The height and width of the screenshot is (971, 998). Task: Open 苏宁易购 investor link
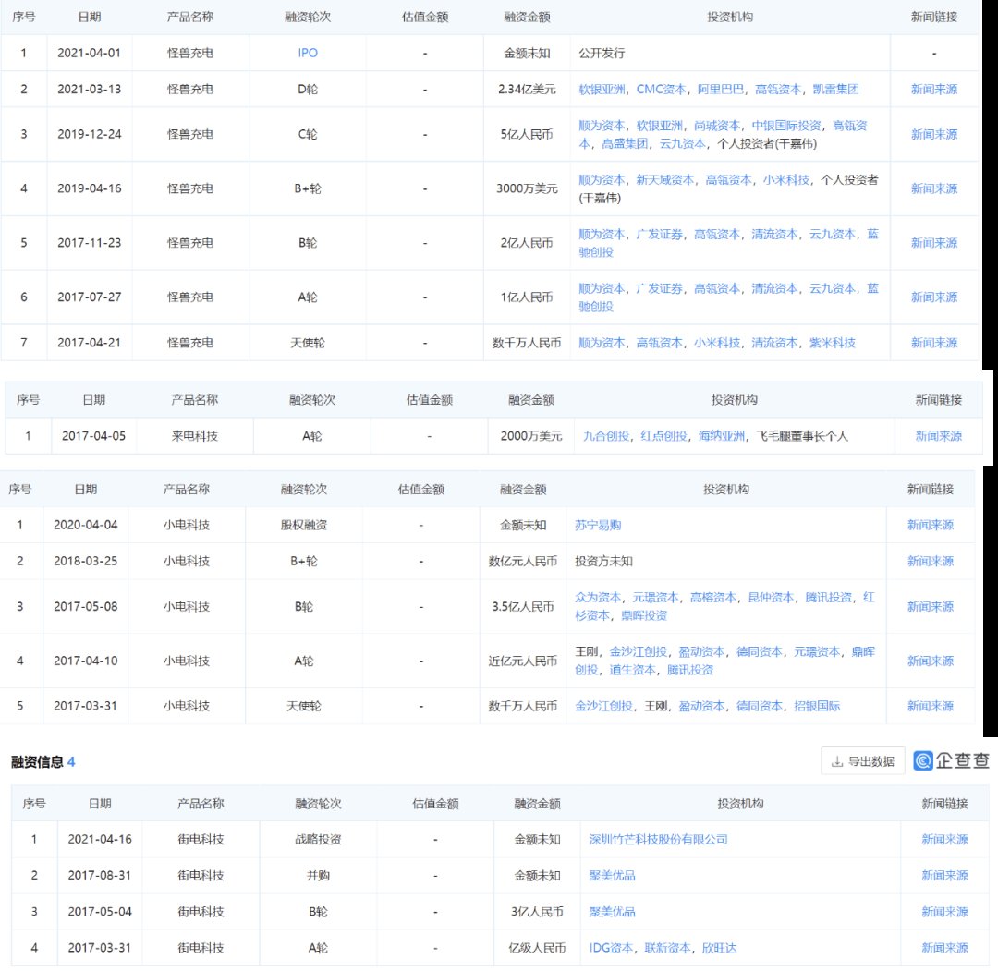(598, 525)
